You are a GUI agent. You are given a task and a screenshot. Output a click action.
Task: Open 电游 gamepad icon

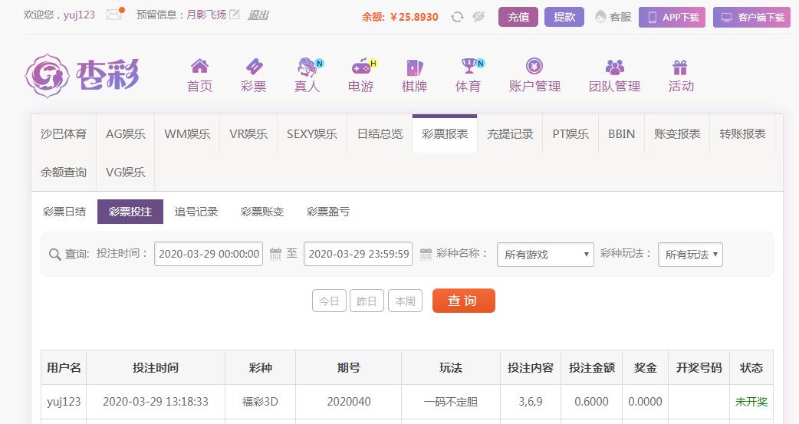click(361, 66)
